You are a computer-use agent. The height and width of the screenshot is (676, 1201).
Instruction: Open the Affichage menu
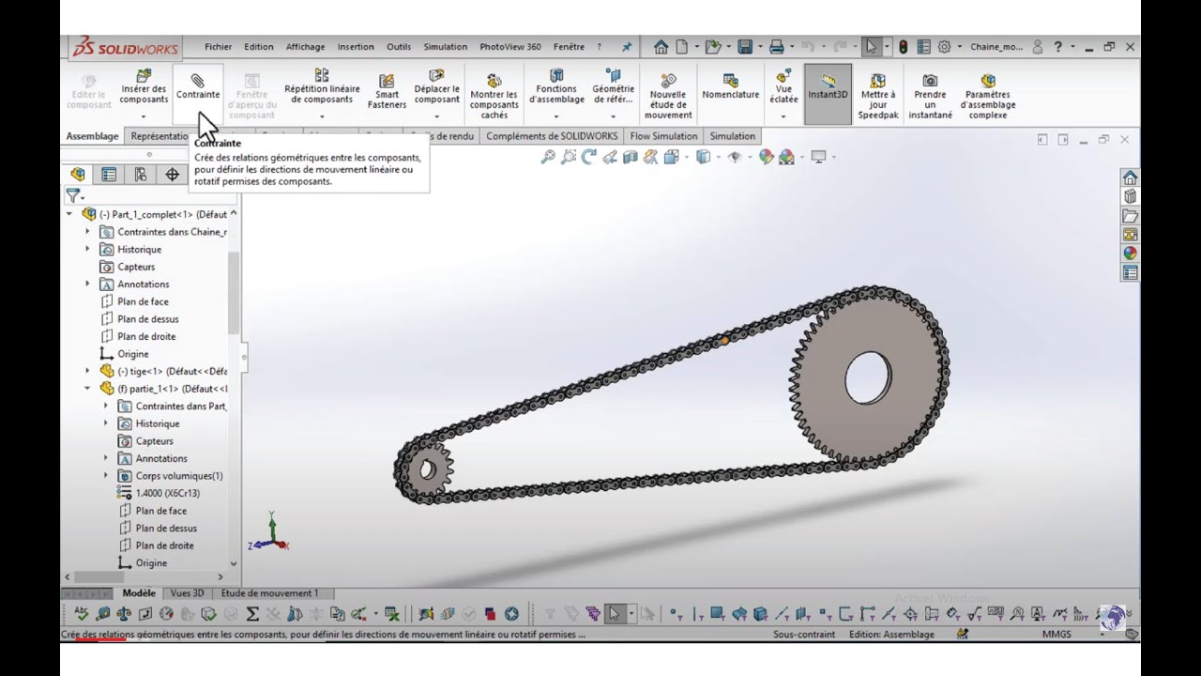click(x=305, y=47)
